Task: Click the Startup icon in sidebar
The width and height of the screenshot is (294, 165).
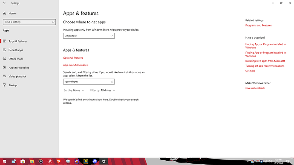Action: click(4, 85)
